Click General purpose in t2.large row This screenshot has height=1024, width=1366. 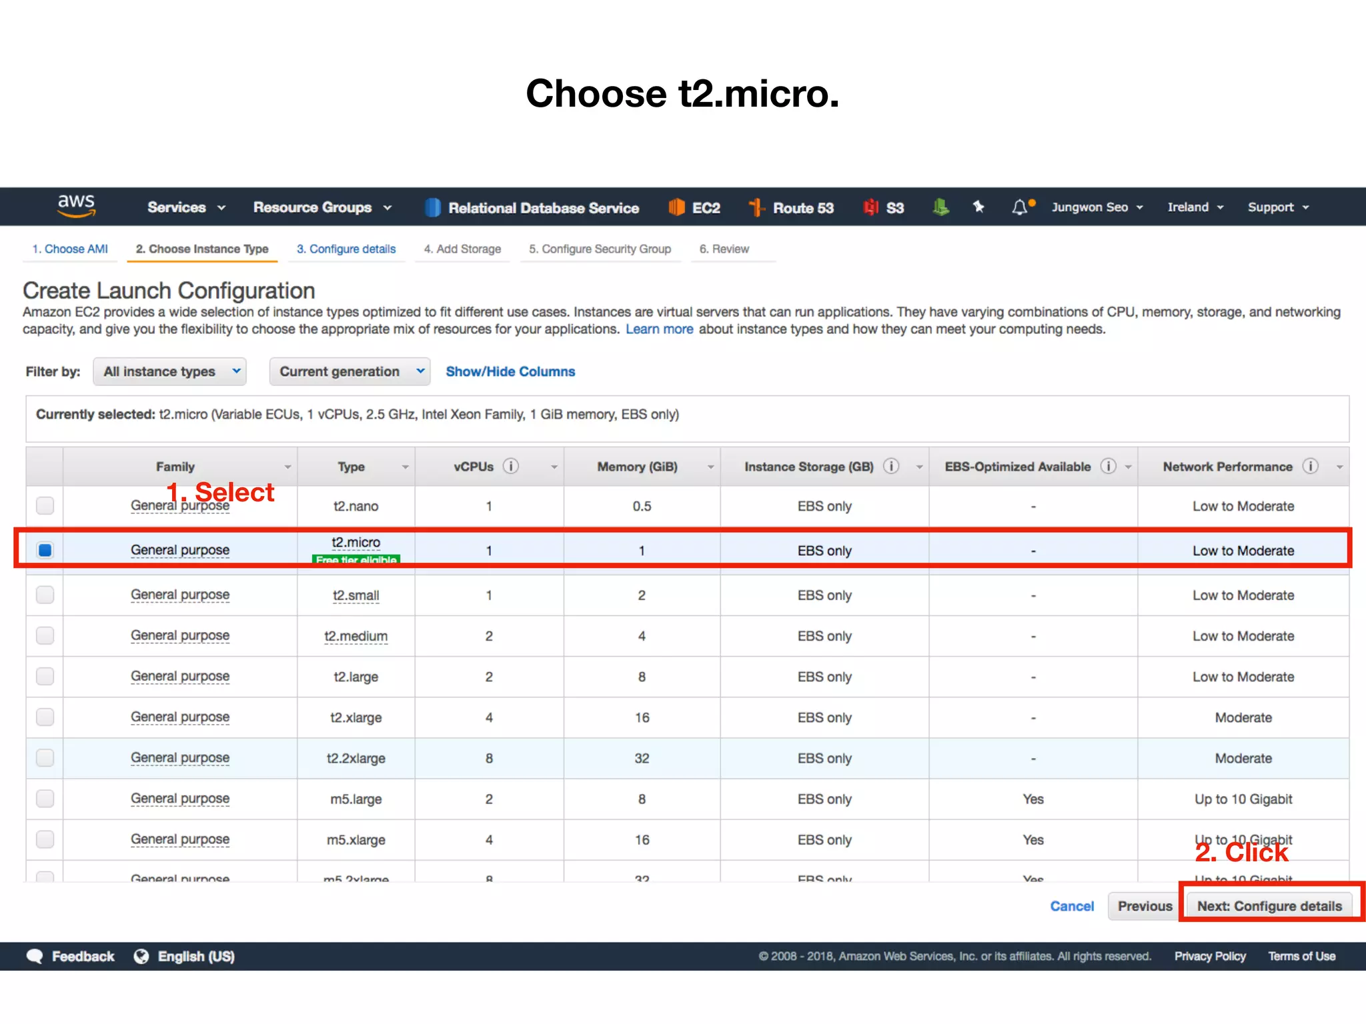click(x=180, y=676)
